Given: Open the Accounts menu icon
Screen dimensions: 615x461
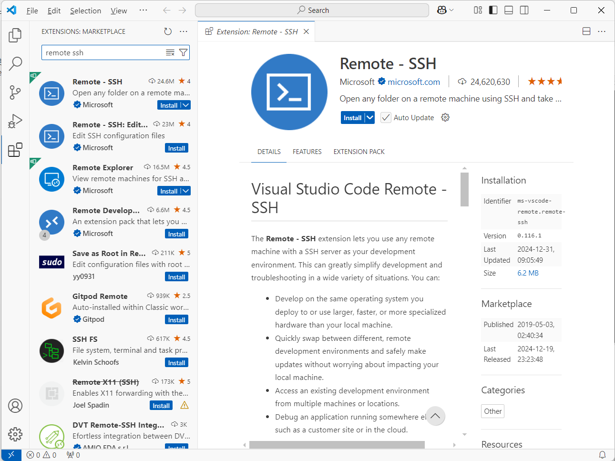Looking at the screenshot, I should pos(15,406).
